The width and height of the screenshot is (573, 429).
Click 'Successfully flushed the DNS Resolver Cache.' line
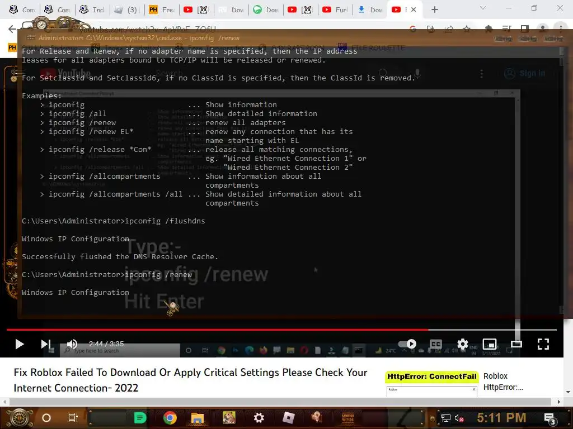(x=120, y=257)
